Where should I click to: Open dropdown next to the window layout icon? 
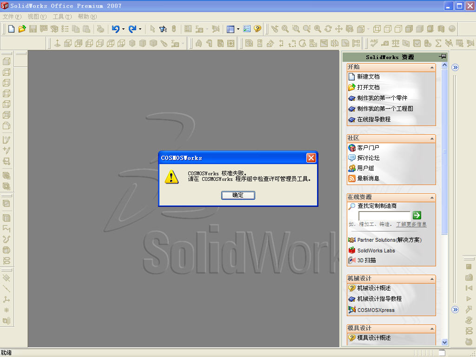(x=238, y=29)
